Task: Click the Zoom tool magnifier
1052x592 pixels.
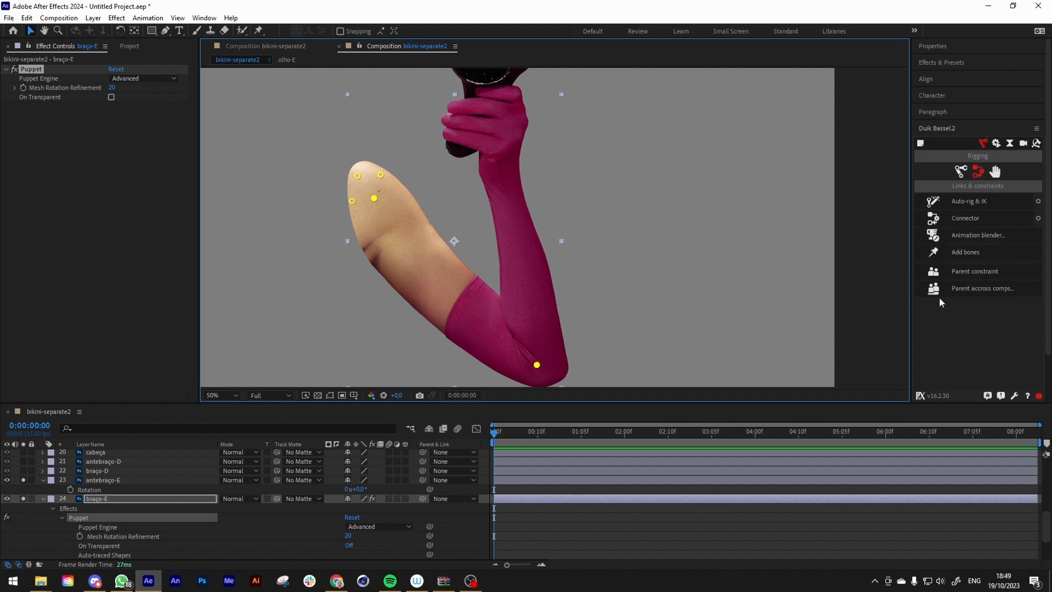Action: pyautogui.click(x=58, y=31)
